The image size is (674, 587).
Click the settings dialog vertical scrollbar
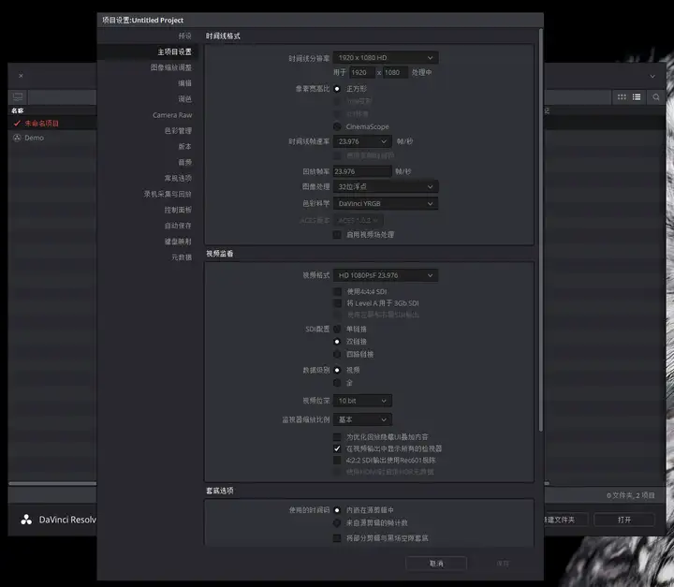click(540, 230)
